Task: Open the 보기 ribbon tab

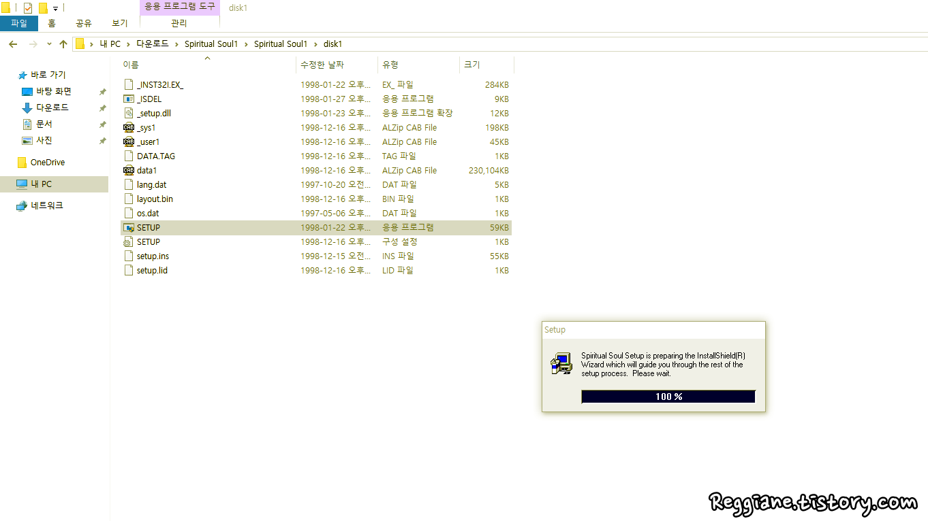Action: click(x=120, y=23)
